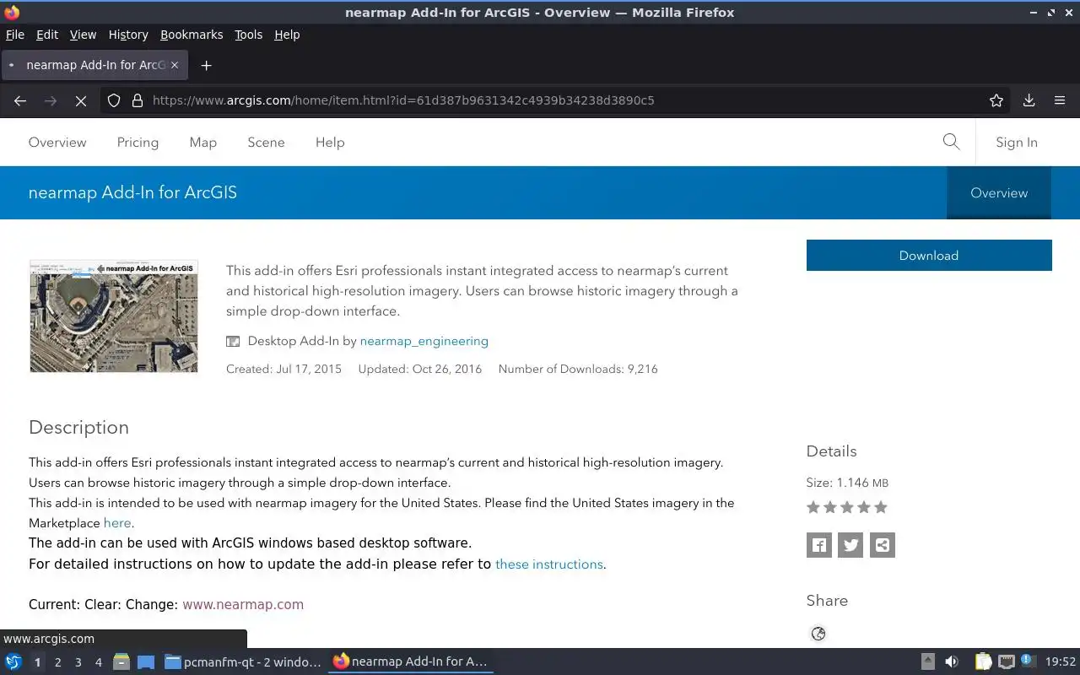Viewport: 1080px width, 675px height.
Task: Open the www.nearmap.com link
Action: tap(243, 604)
